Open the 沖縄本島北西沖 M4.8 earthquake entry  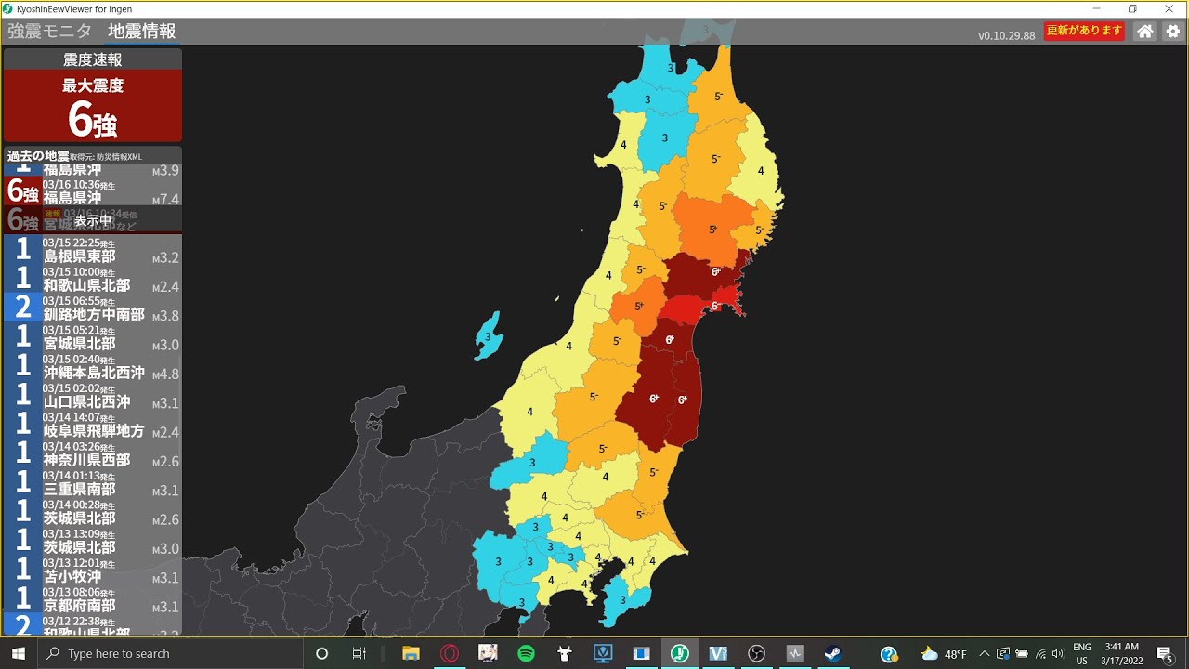(93, 366)
